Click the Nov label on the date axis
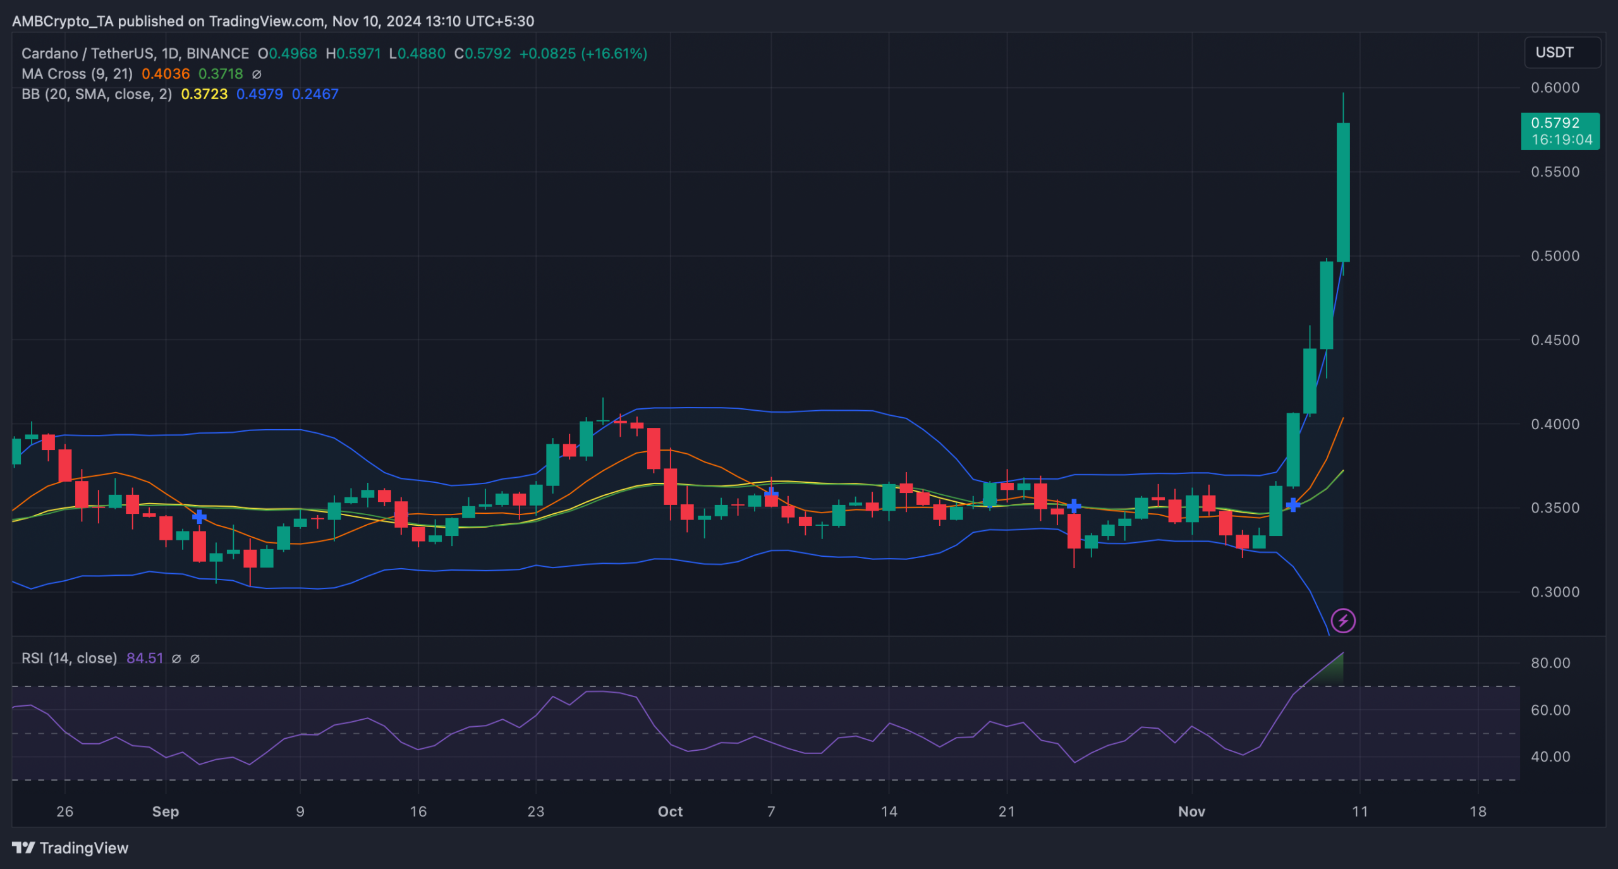The width and height of the screenshot is (1618, 869). [1191, 811]
